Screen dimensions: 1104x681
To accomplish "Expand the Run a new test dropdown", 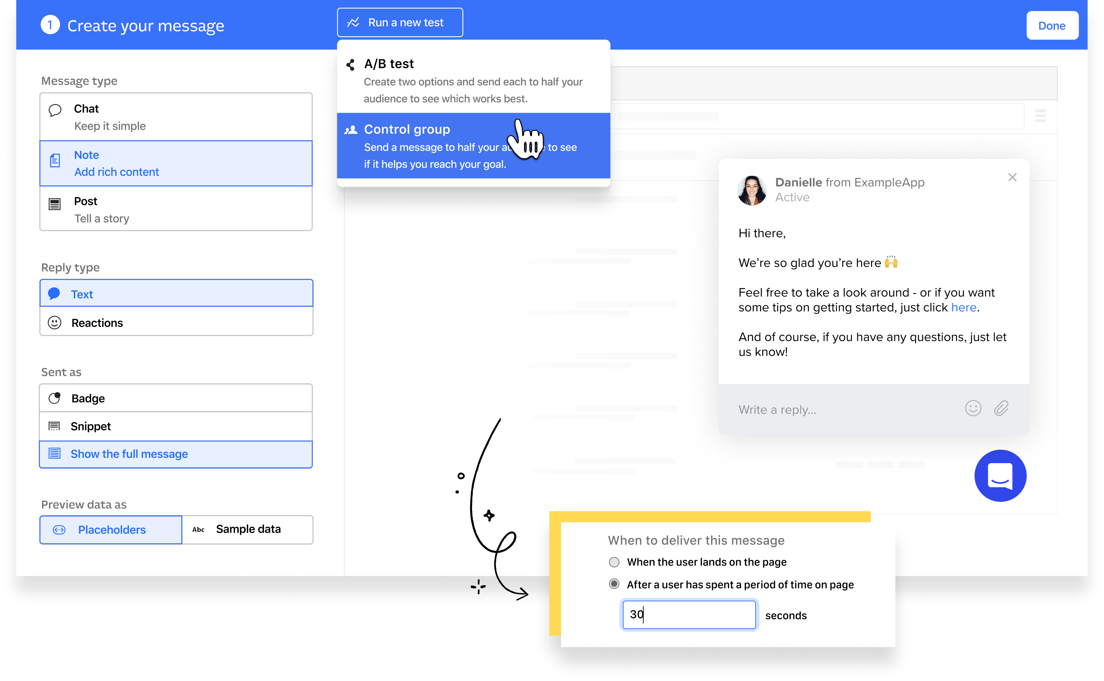I will pos(399,23).
